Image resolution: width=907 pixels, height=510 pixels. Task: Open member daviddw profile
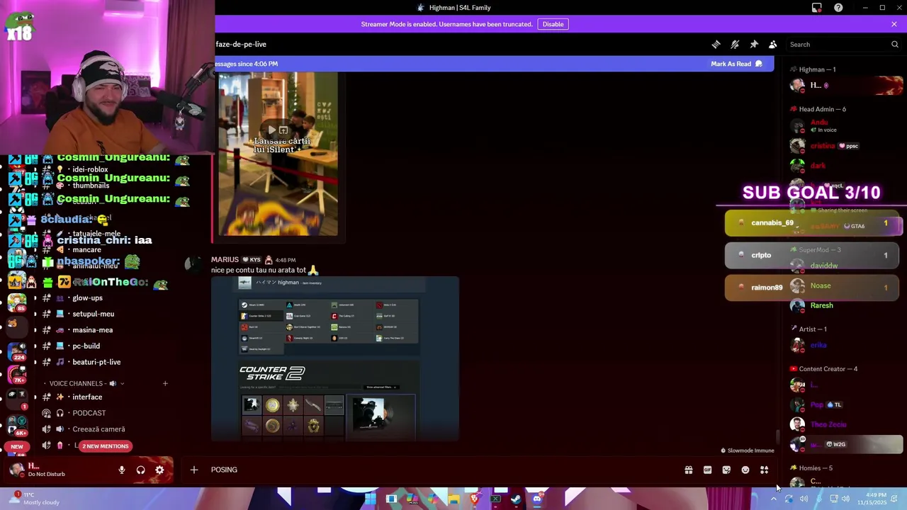click(x=823, y=266)
